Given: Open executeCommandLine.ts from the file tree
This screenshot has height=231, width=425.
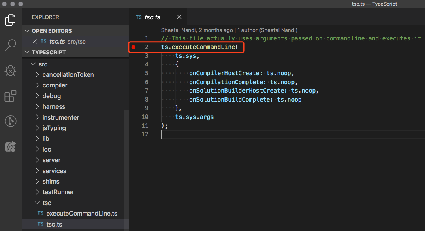Looking at the screenshot, I should [81, 213].
